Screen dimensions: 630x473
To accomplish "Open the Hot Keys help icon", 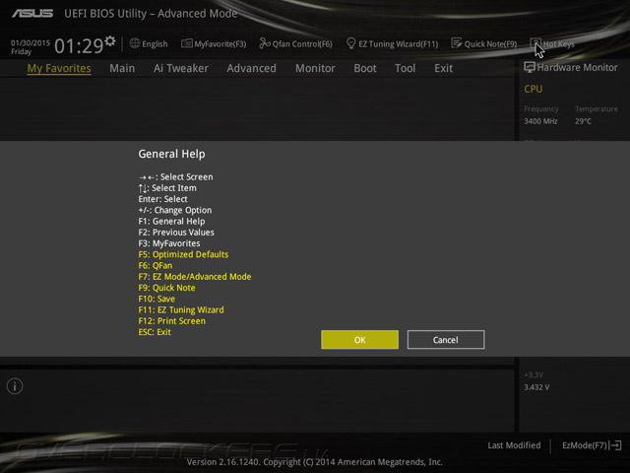I will (x=535, y=43).
